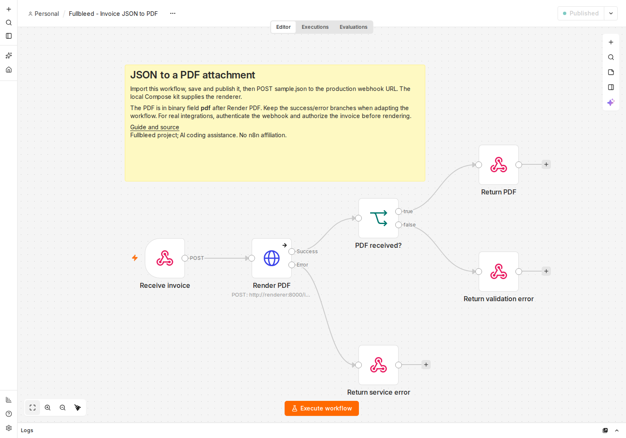The height and width of the screenshot is (438, 626).
Task: Zoom out on the canvas
Action: 63,408
